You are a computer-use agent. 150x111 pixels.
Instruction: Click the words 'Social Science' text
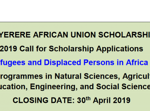123,87
